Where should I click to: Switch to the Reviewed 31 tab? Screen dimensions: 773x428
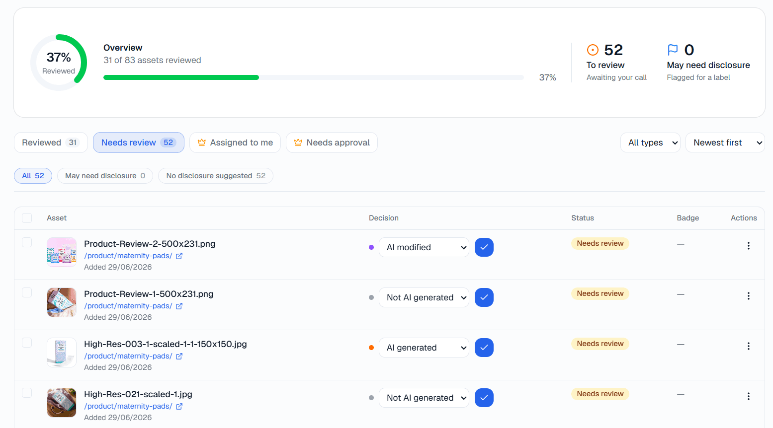(51, 143)
